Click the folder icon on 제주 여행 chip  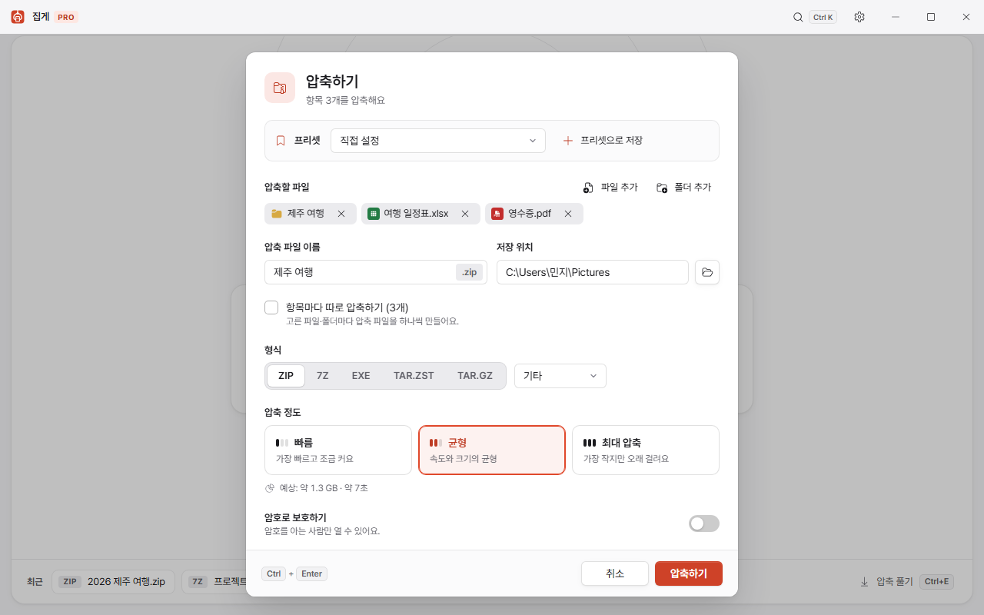(x=277, y=214)
